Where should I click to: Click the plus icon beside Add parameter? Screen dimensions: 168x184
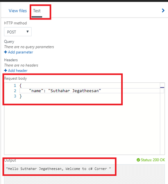(x=5, y=52)
